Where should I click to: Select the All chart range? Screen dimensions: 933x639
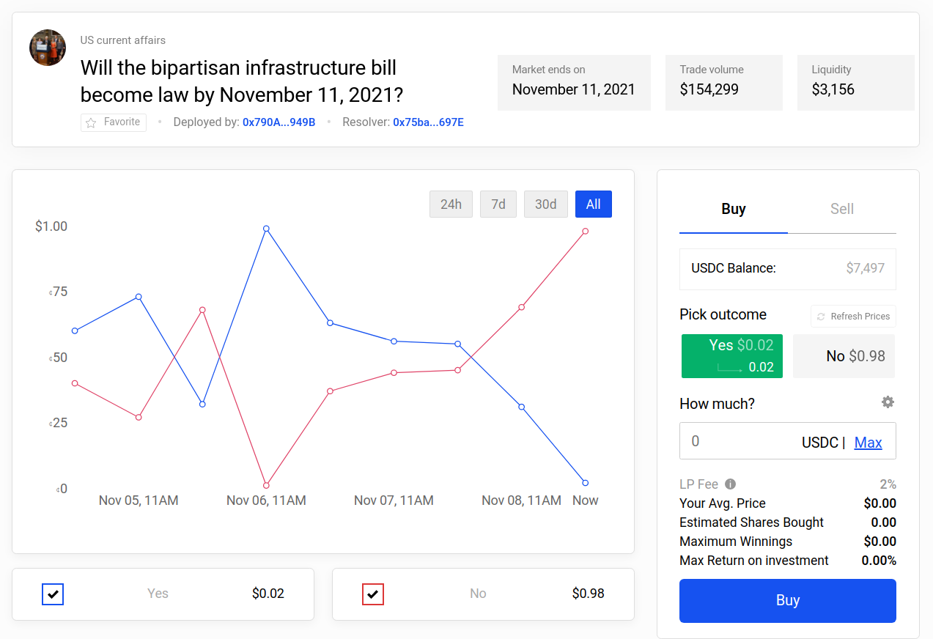(x=593, y=204)
